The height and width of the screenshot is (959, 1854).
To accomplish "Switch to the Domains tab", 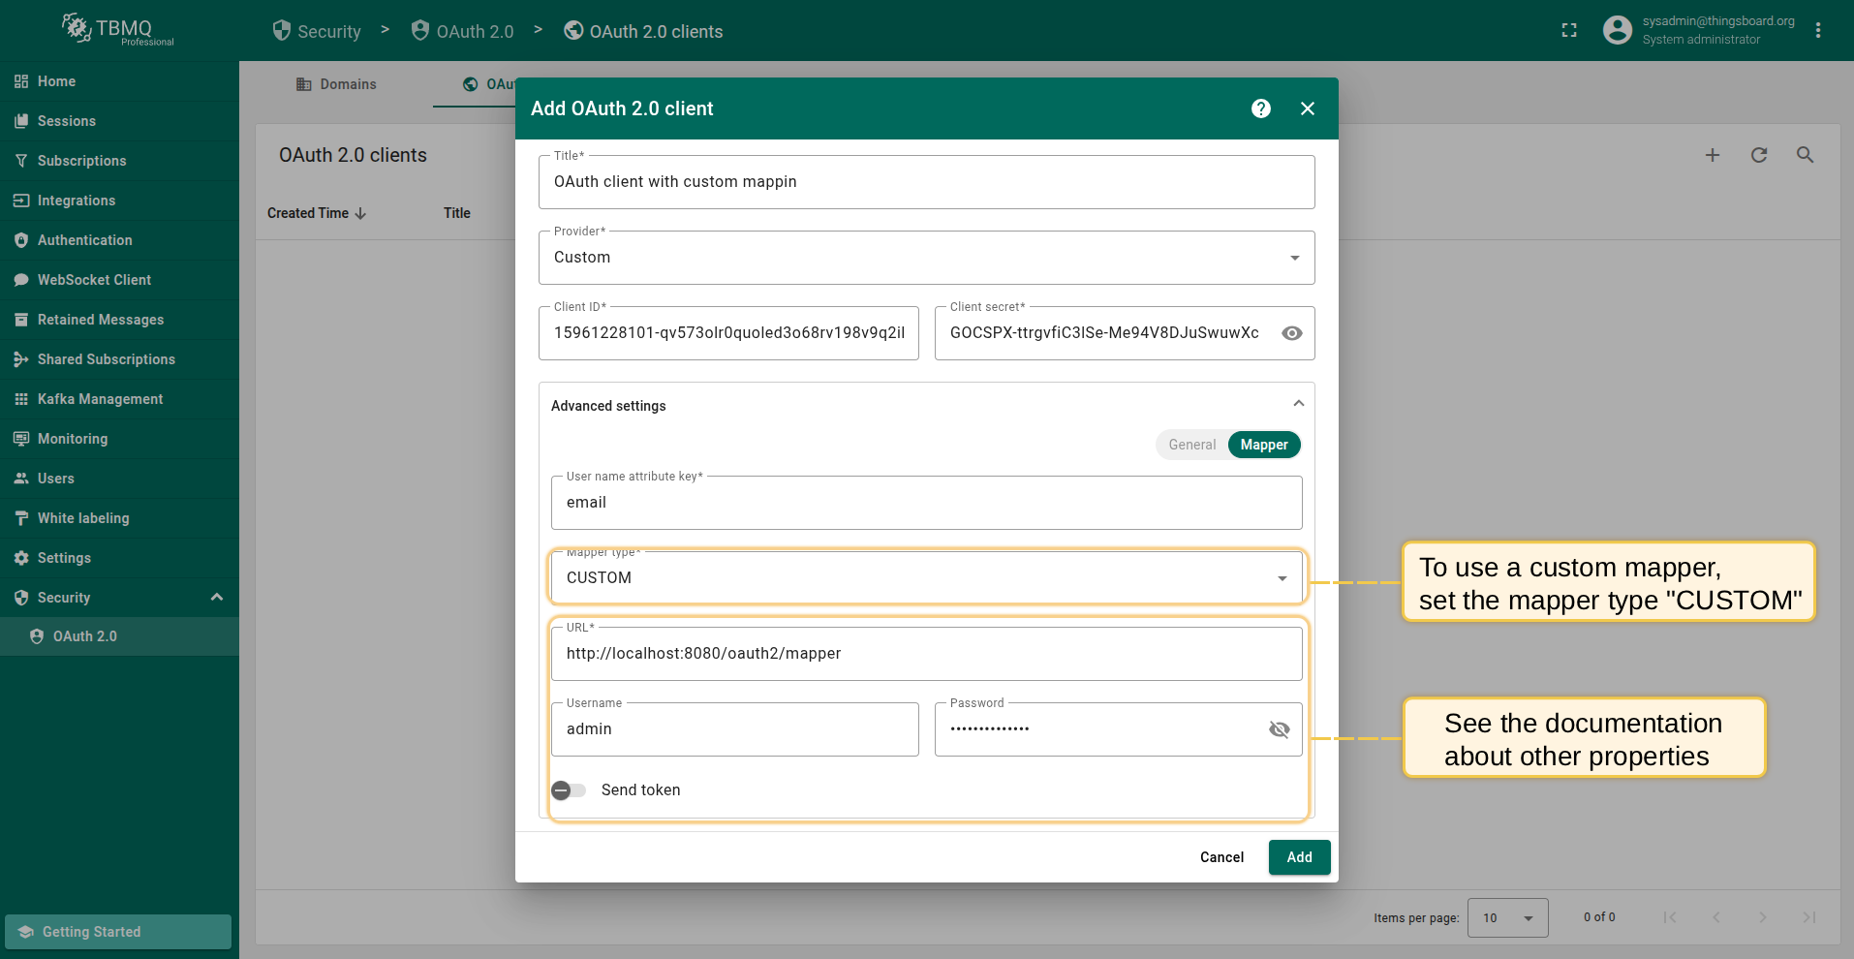I will pos(336,84).
